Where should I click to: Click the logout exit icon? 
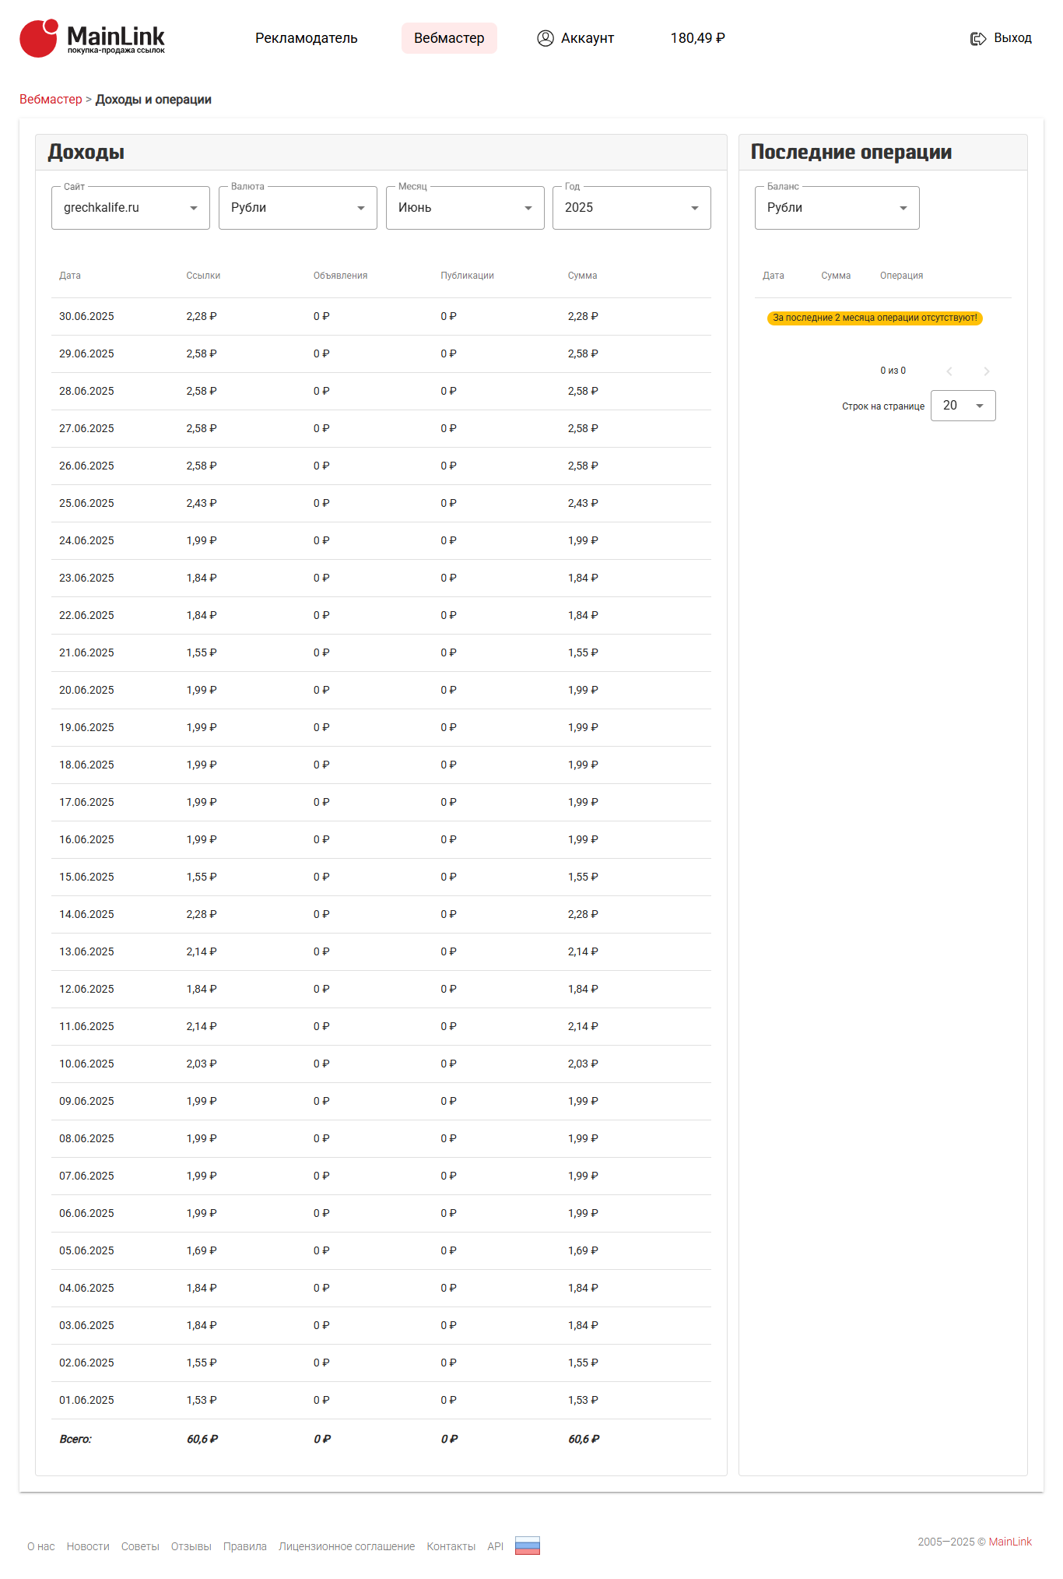(977, 38)
